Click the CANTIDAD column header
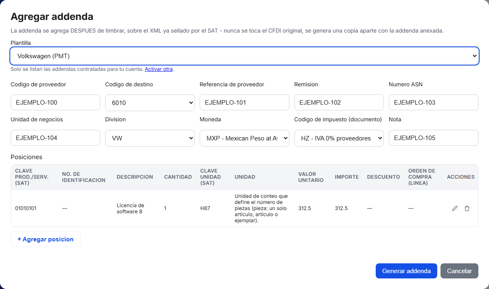Image resolution: width=489 pixels, height=289 pixels. [x=178, y=177]
